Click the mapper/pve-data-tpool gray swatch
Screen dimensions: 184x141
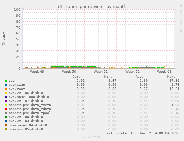click(6, 113)
